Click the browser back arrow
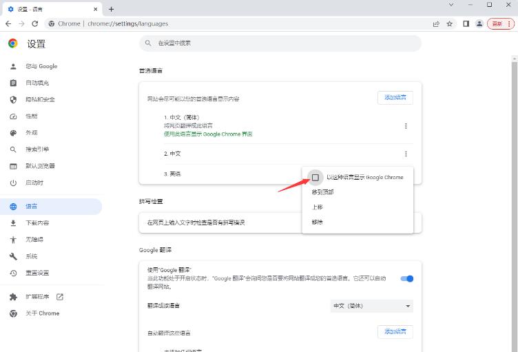 coord(8,24)
